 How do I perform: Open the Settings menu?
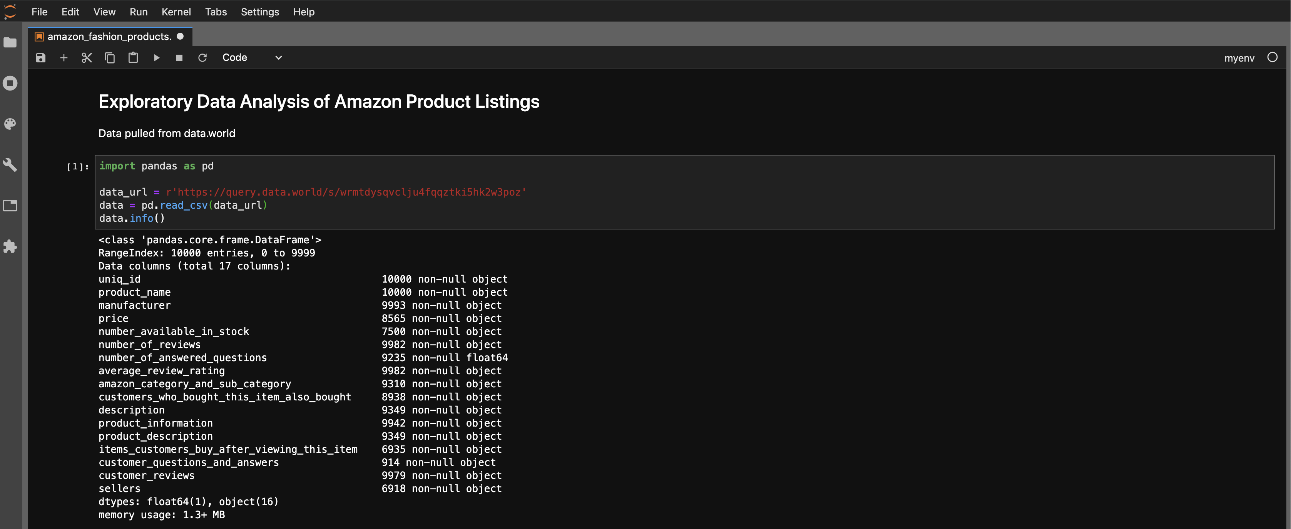259,12
